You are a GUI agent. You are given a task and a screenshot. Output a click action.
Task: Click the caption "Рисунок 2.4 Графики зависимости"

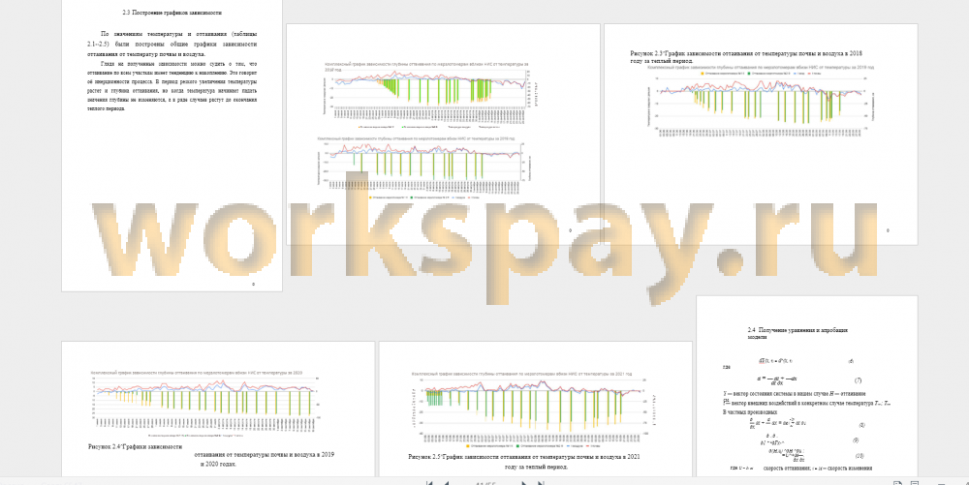tap(136, 445)
